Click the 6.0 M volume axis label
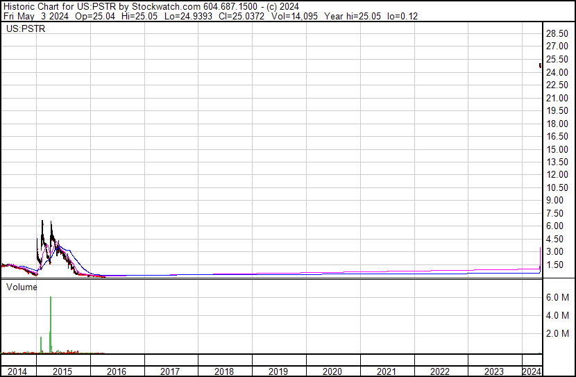The height and width of the screenshot is (377, 576). 557,297
